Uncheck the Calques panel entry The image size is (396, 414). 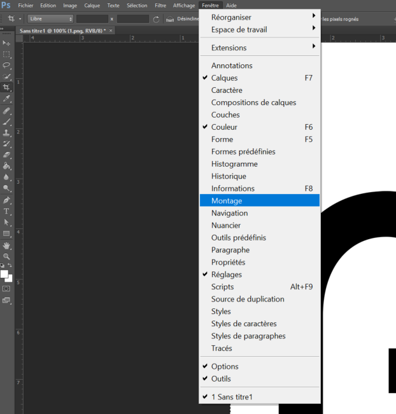click(260, 78)
